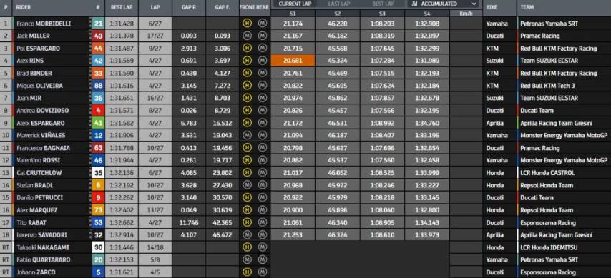
Task: Click Morbidelli's front hard tyre icon
Action: [246, 24]
